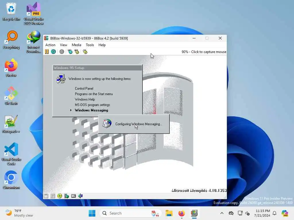
Task: Open the Tools menu
Action: [90, 45]
